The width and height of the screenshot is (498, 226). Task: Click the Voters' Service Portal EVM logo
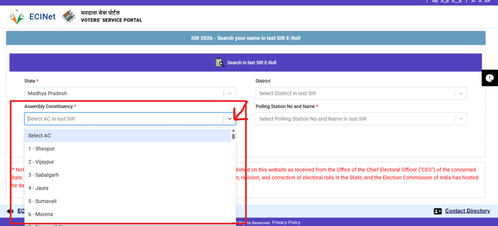pyautogui.click(x=69, y=16)
